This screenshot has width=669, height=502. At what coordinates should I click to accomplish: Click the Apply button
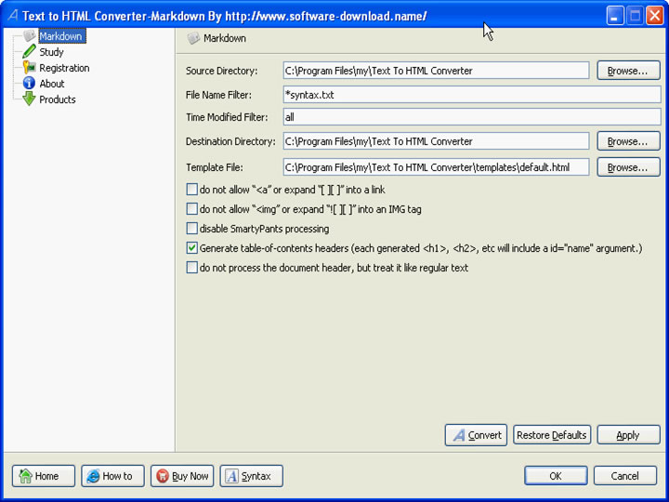click(628, 435)
